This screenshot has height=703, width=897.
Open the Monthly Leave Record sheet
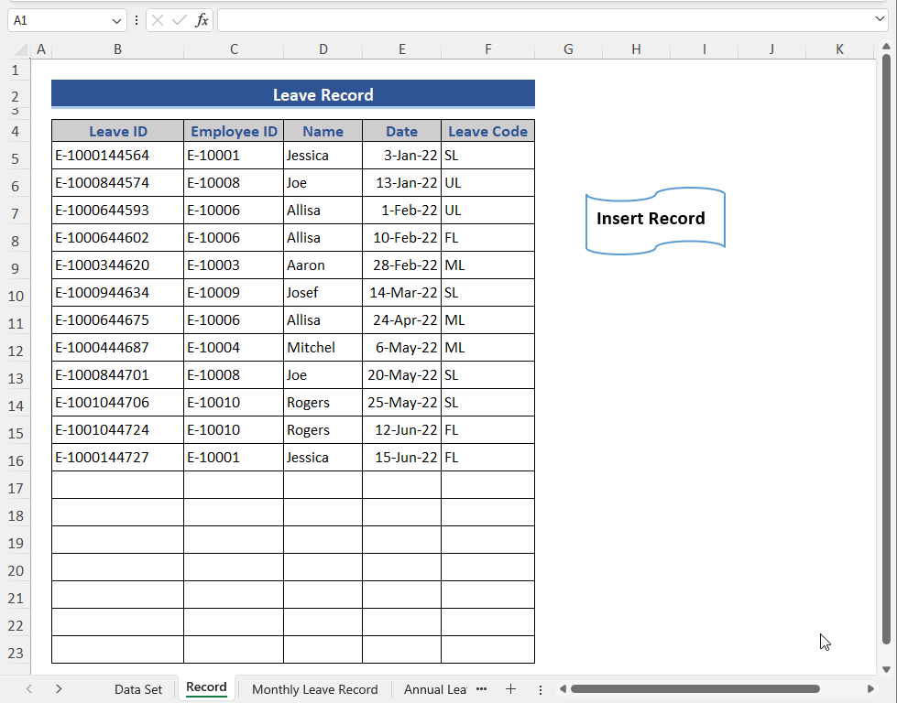(314, 688)
